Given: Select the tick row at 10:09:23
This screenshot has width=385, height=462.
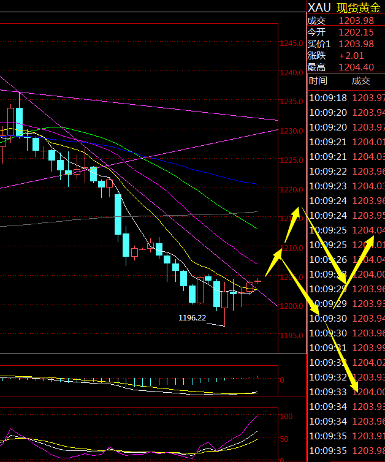Looking at the screenshot, I should click(346, 186).
